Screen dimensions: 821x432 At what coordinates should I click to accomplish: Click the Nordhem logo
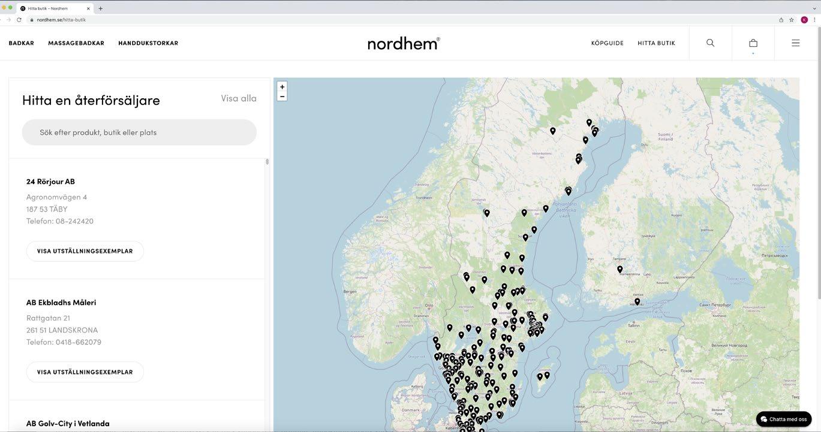tap(404, 43)
